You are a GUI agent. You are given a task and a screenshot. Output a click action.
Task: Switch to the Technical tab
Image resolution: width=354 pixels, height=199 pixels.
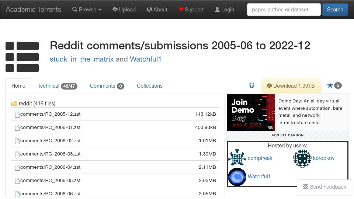point(58,86)
